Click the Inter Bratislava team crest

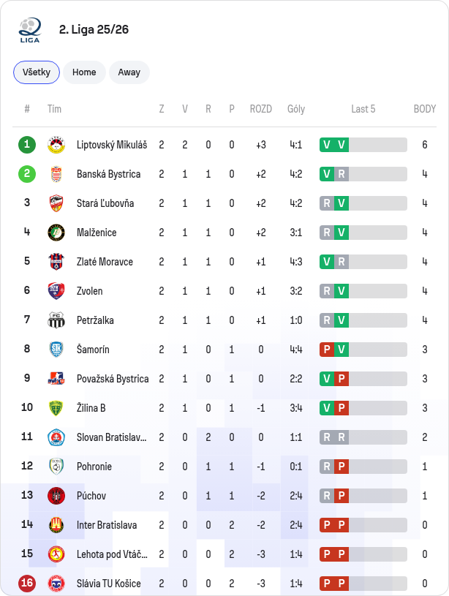[x=56, y=525]
